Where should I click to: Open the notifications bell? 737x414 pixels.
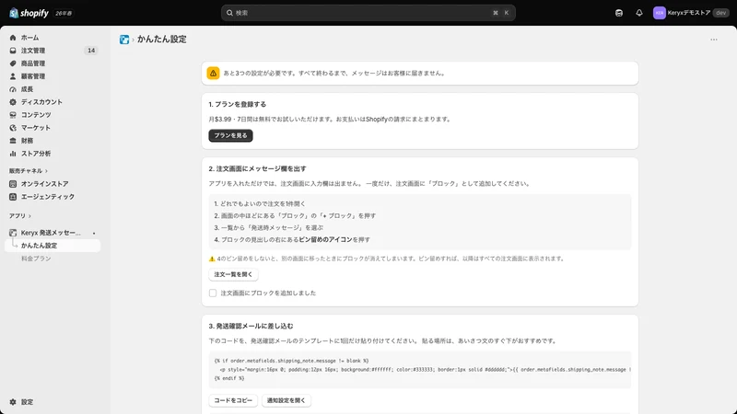pos(638,13)
